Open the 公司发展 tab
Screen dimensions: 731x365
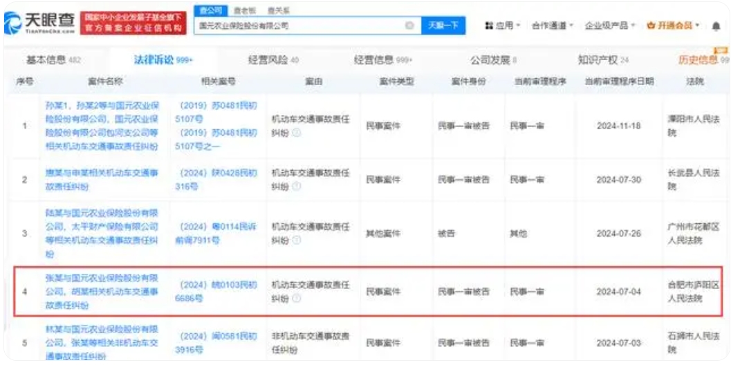tap(493, 59)
